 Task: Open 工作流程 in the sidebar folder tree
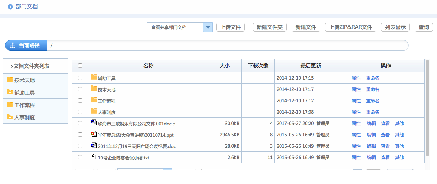pyautogui.click(x=24, y=105)
